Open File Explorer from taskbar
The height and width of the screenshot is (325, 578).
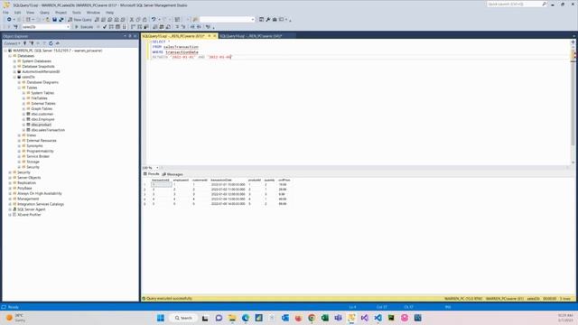[x=232, y=318]
